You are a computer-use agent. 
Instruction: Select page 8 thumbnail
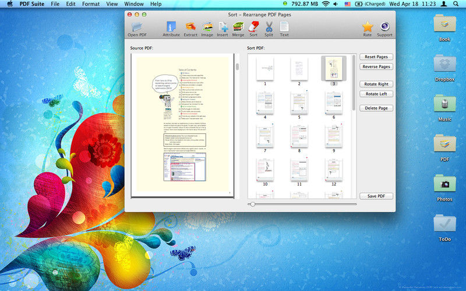(x=299, y=136)
